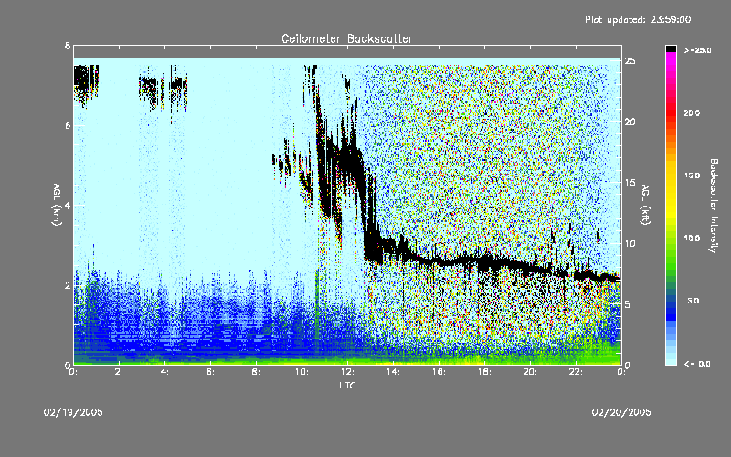
Task: Click the 5 tick on kft axis
Action: point(628,304)
